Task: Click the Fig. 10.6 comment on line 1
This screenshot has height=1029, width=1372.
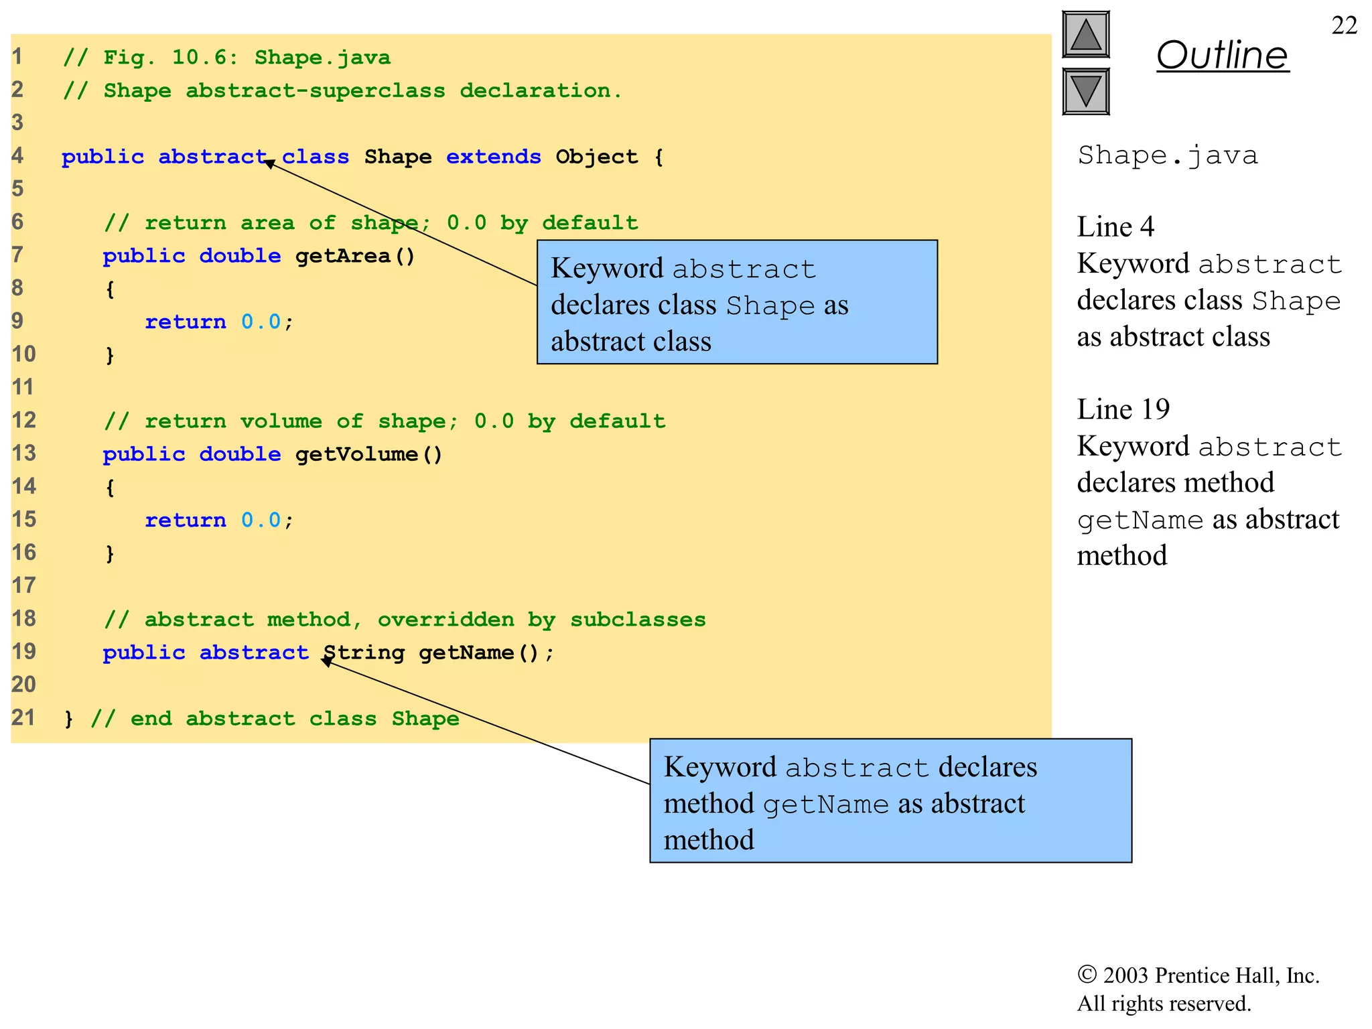Action: 226,58
